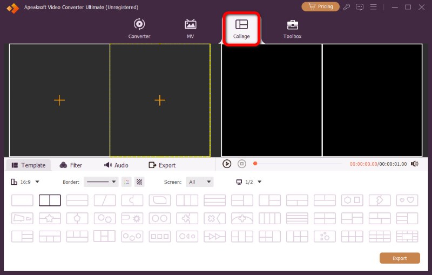Image resolution: width=432 pixels, height=275 pixels.
Task: Add a video to the yellow-outlined right cell
Action: [x=160, y=100]
